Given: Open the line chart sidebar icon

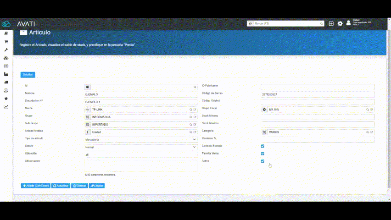Looking at the screenshot, I should point(6,107).
